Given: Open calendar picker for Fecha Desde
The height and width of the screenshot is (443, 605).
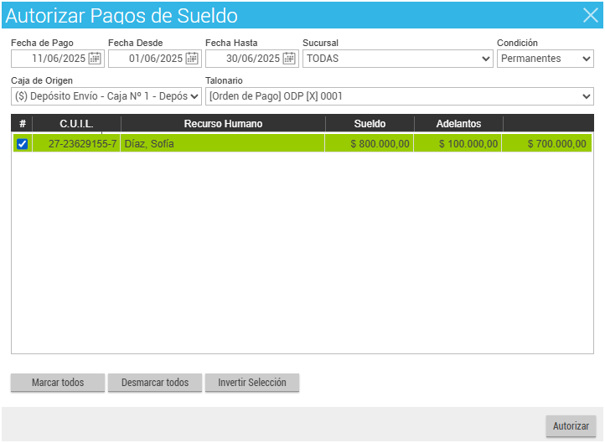Looking at the screenshot, I should tap(192, 59).
